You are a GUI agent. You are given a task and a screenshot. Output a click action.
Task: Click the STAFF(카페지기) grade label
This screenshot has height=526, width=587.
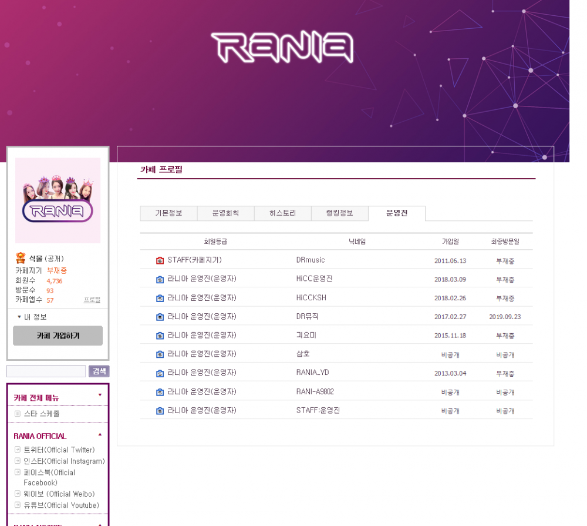click(195, 260)
